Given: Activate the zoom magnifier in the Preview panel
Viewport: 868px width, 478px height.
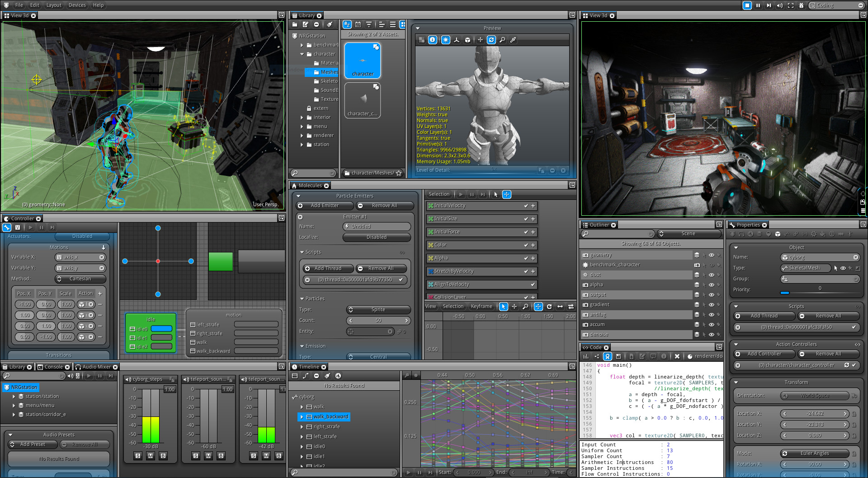Looking at the screenshot, I should tap(503, 40).
